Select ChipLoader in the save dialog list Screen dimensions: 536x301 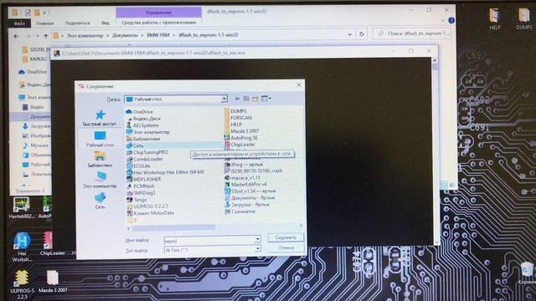(x=240, y=145)
